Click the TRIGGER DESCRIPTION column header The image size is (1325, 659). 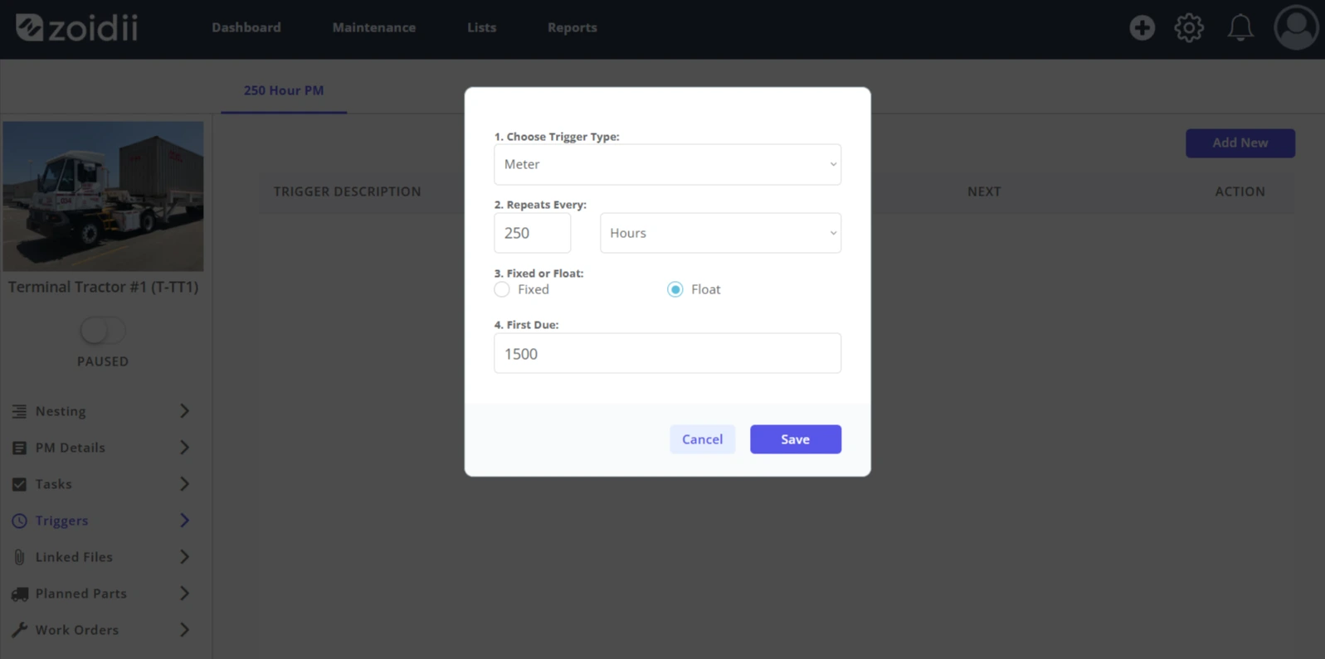coord(348,191)
